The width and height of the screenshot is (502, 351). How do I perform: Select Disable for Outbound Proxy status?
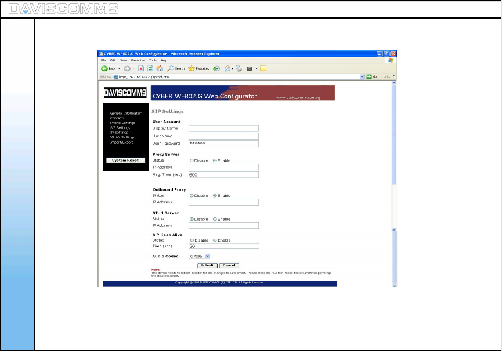pos(192,195)
